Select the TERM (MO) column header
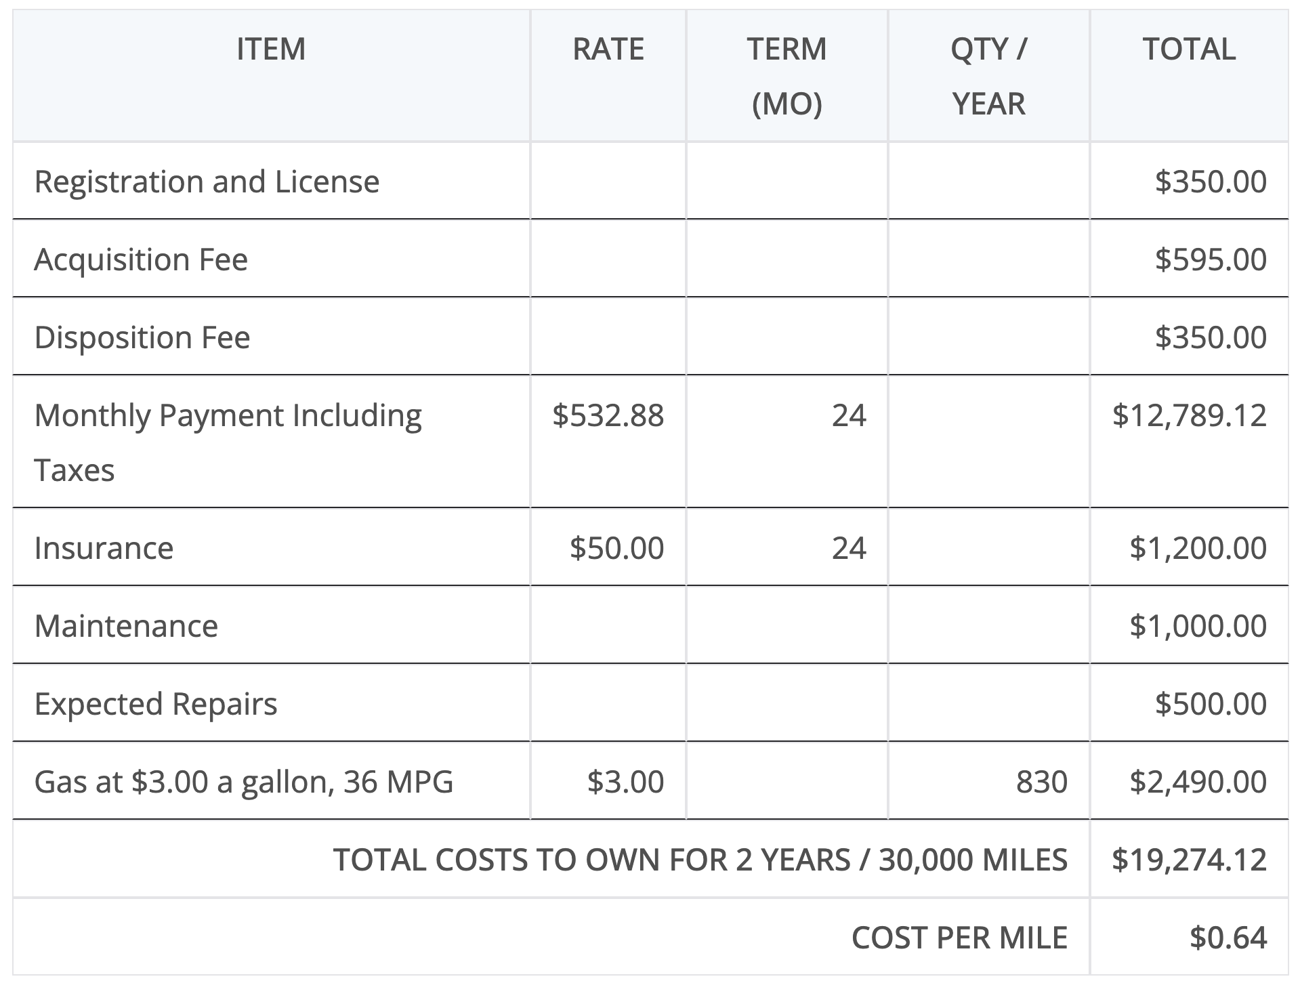Image resolution: width=1300 pixels, height=983 pixels. point(787,76)
